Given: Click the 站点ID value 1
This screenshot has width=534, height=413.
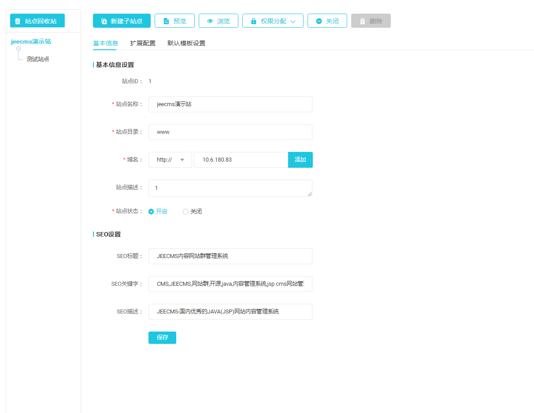Looking at the screenshot, I should [150, 81].
